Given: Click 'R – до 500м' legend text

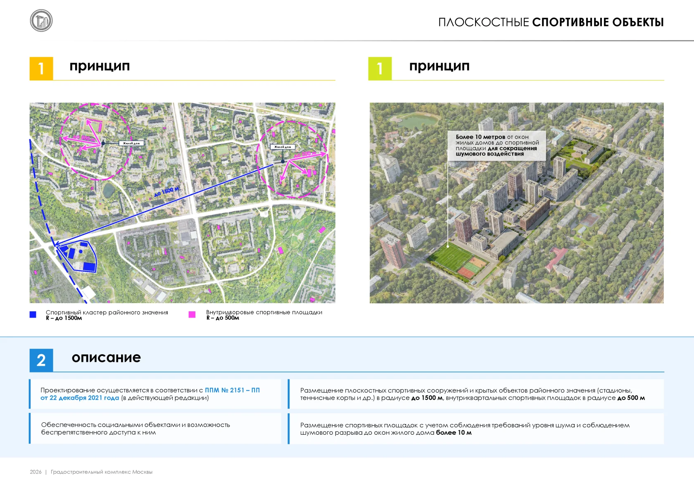Looking at the screenshot, I should tap(223, 318).
